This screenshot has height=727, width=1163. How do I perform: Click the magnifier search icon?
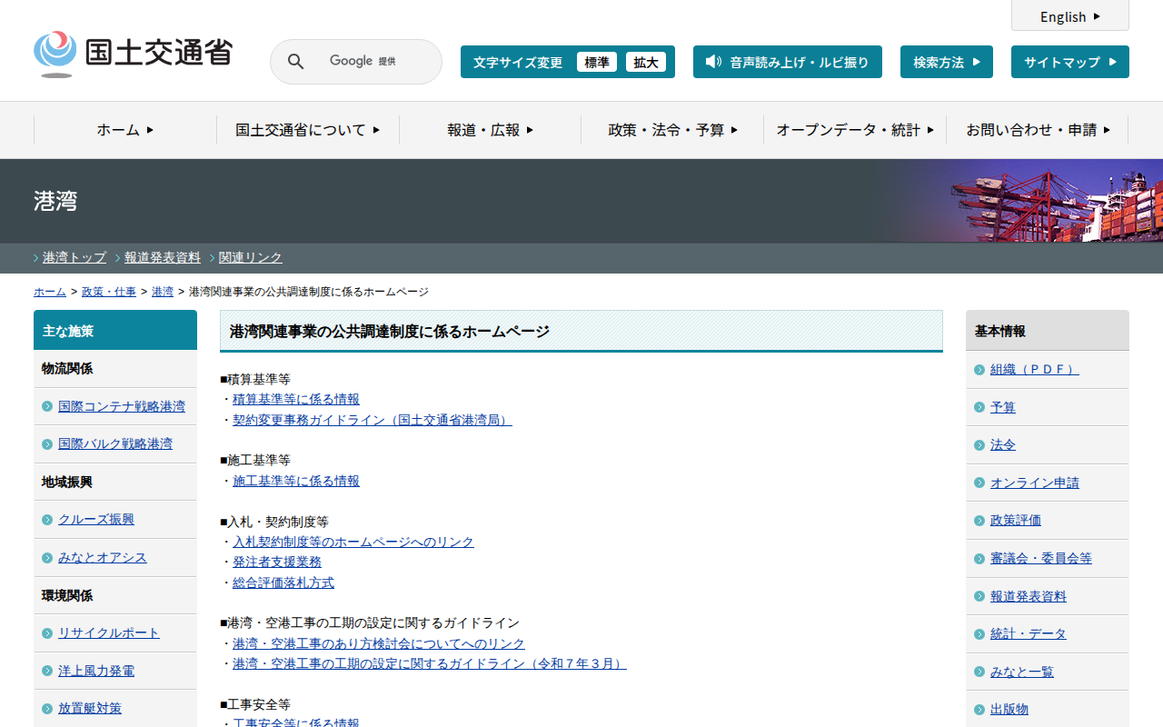(x=296, y=62)
